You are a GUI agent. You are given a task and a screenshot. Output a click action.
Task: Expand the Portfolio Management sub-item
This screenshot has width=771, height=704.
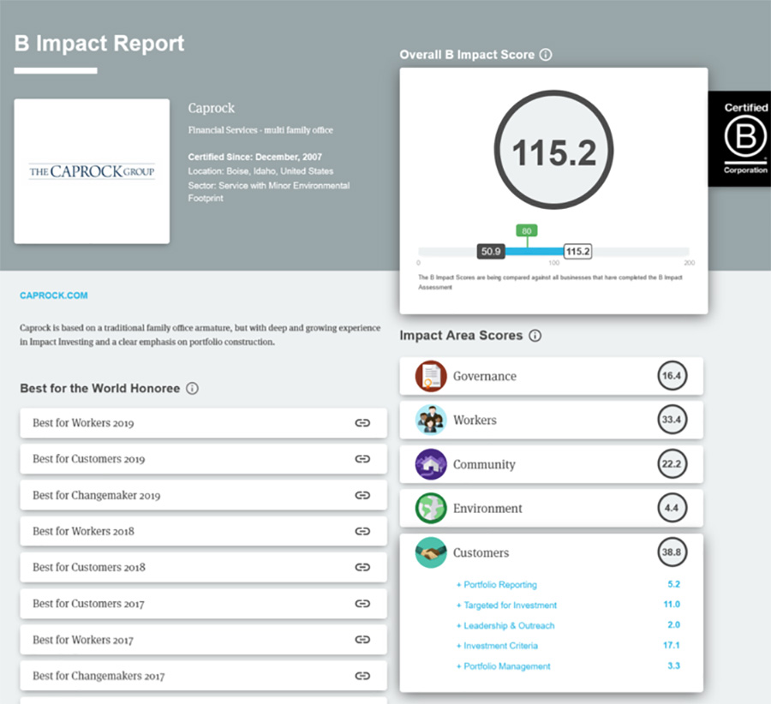504,666
